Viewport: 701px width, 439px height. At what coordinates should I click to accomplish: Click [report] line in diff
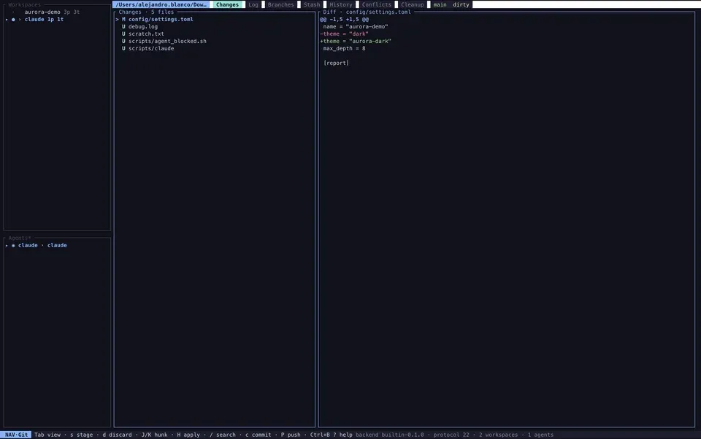336,63
